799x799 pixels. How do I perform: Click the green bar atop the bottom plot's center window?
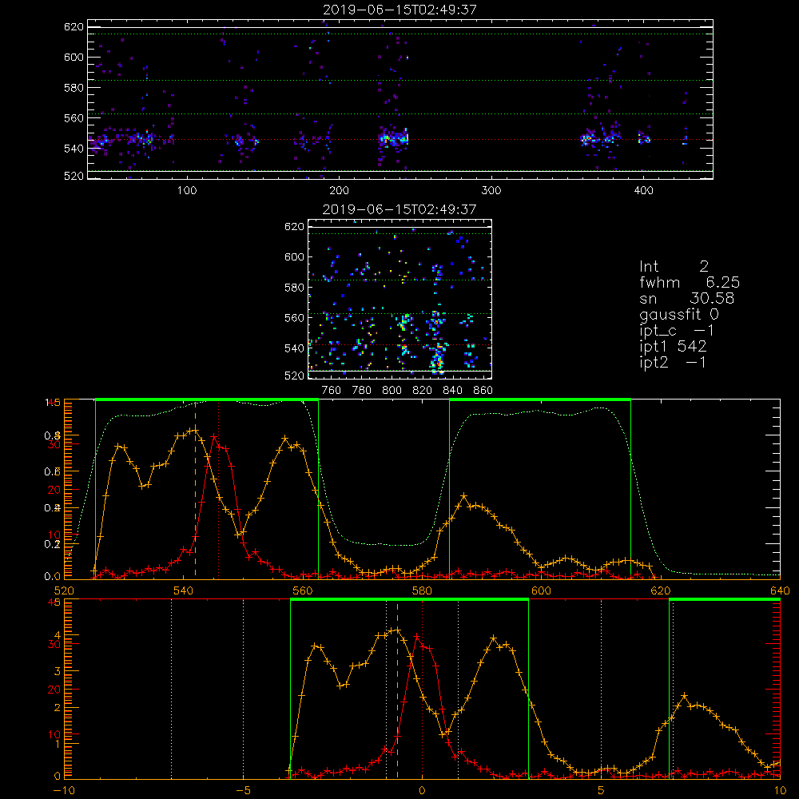(409, 600)
